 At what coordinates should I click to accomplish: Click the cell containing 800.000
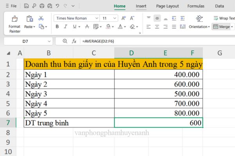(x=159, y=113)
